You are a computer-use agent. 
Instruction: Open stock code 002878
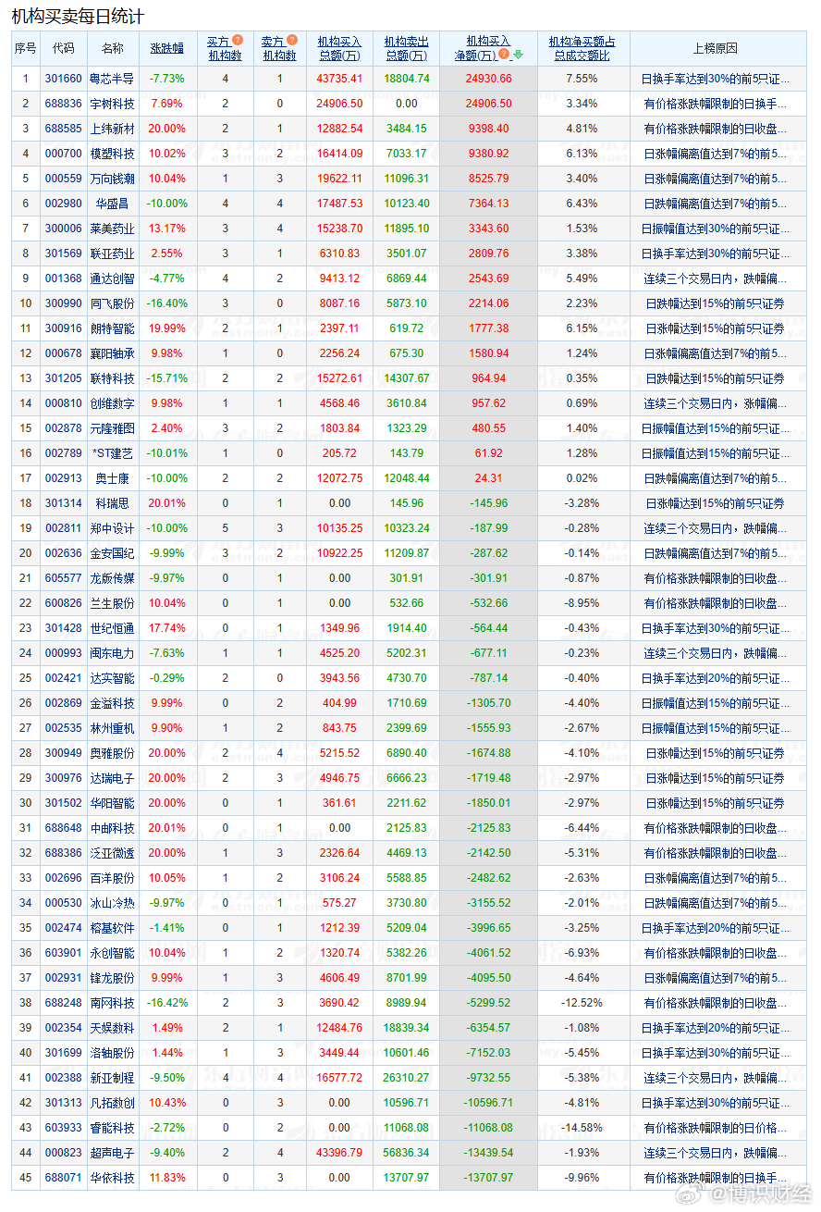(x=64, y=428)
